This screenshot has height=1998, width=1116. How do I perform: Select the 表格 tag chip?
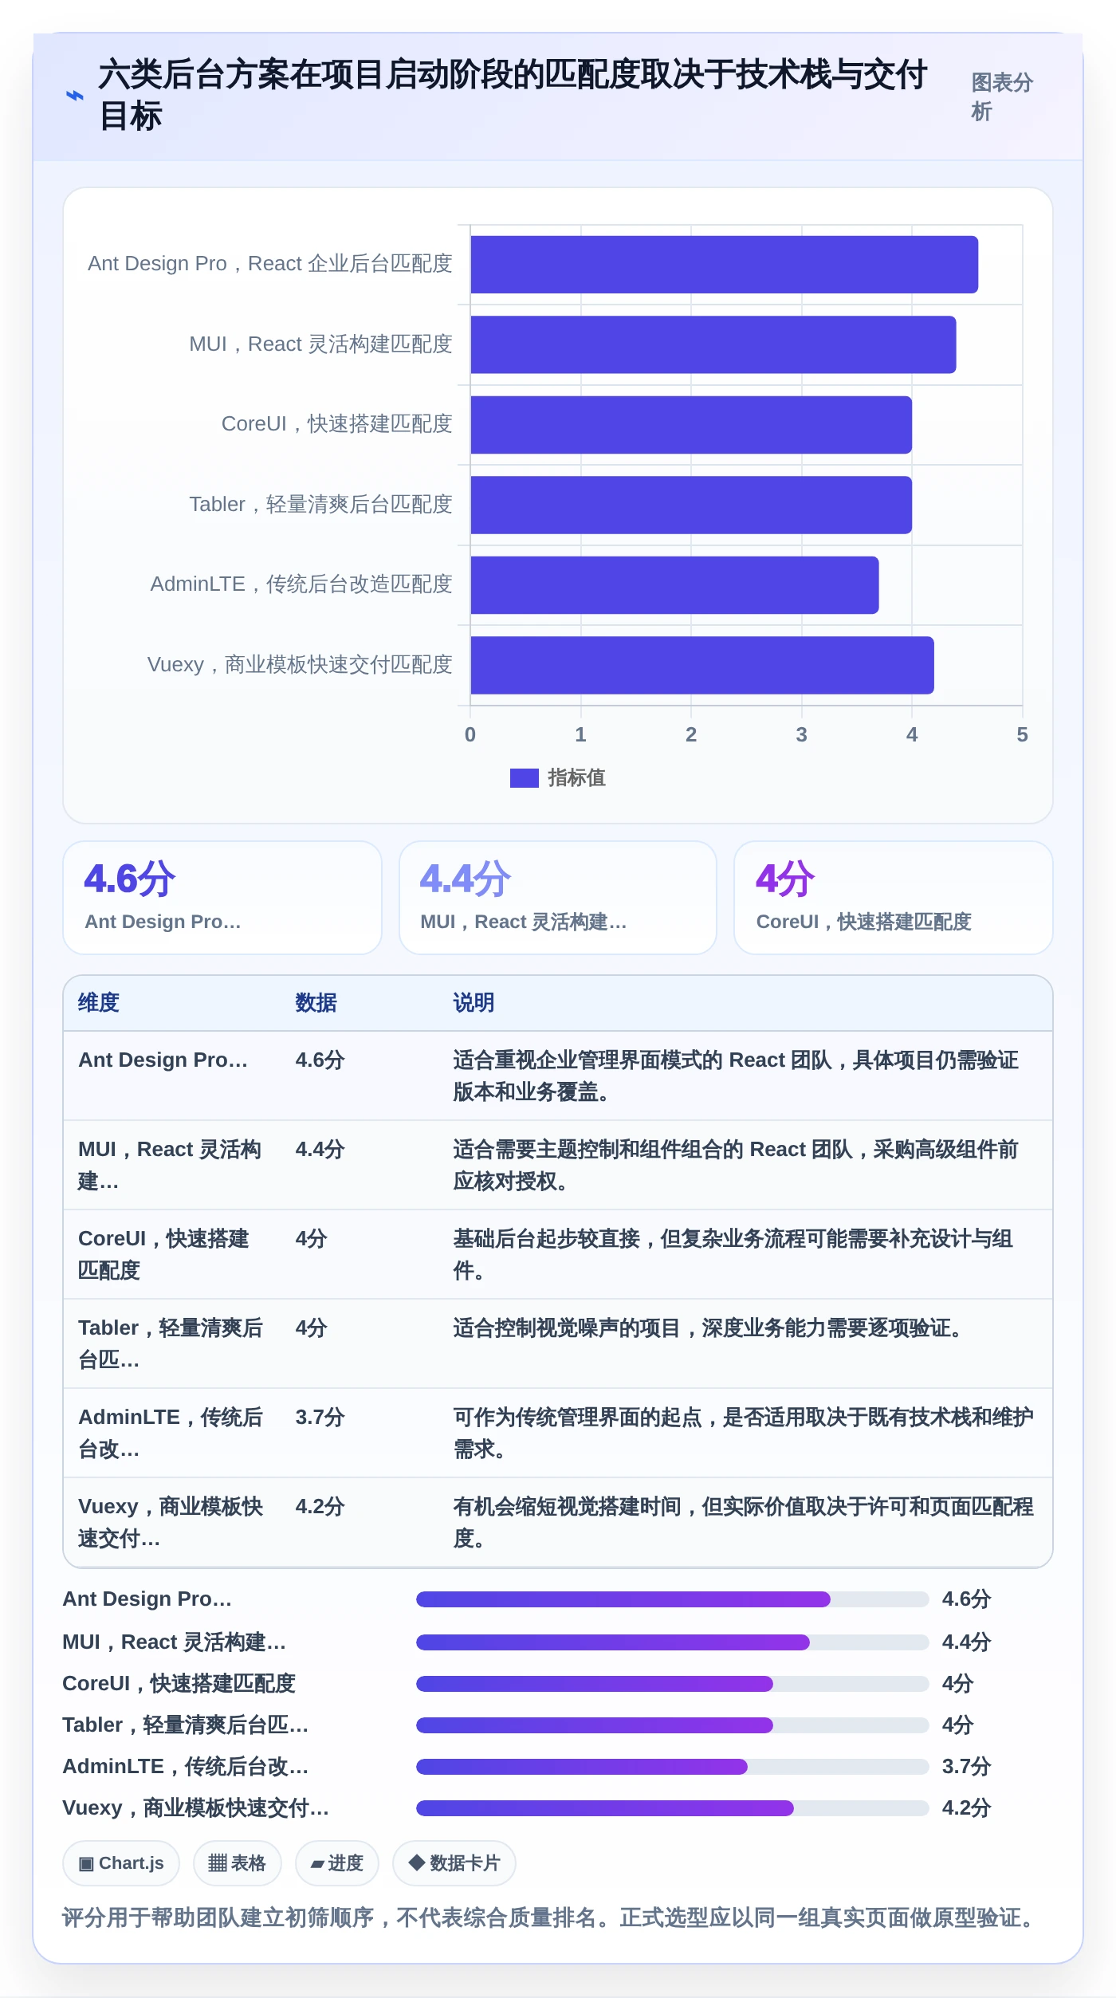click(x=237, y=1863)
